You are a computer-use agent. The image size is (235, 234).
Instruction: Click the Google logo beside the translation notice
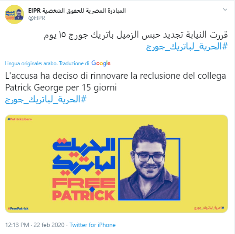coord(101,63)
